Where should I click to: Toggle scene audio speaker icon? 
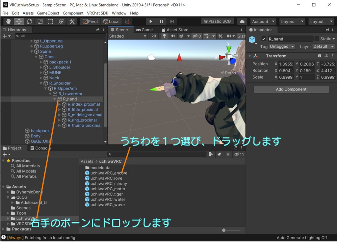pos(172,36)
